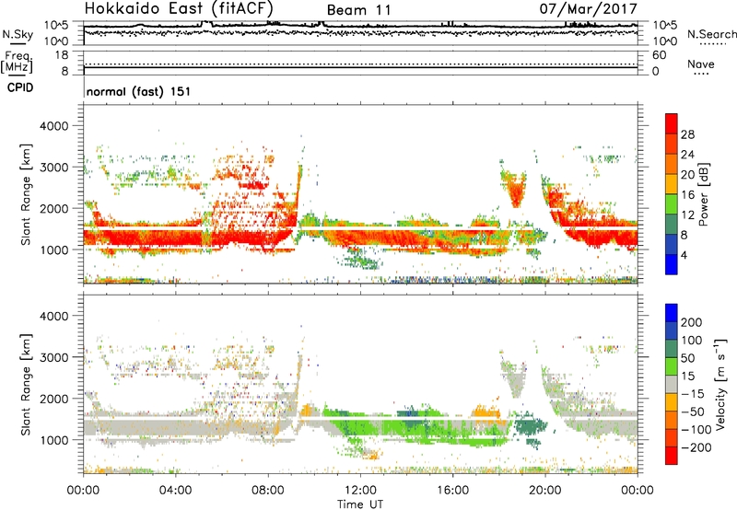Click the 'CPID' label
The image size is (737, 510).
click(x=20, y=87)
